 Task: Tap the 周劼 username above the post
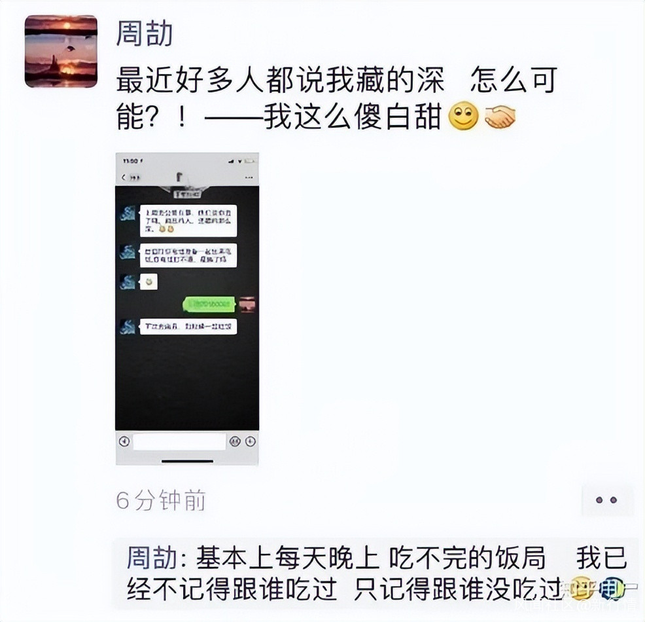point(144,33)
